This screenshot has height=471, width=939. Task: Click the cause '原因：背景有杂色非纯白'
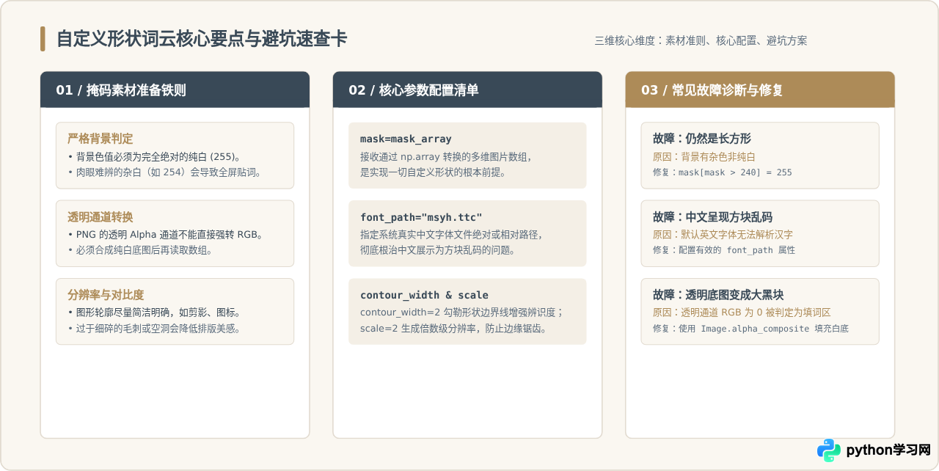click(704, 156)
